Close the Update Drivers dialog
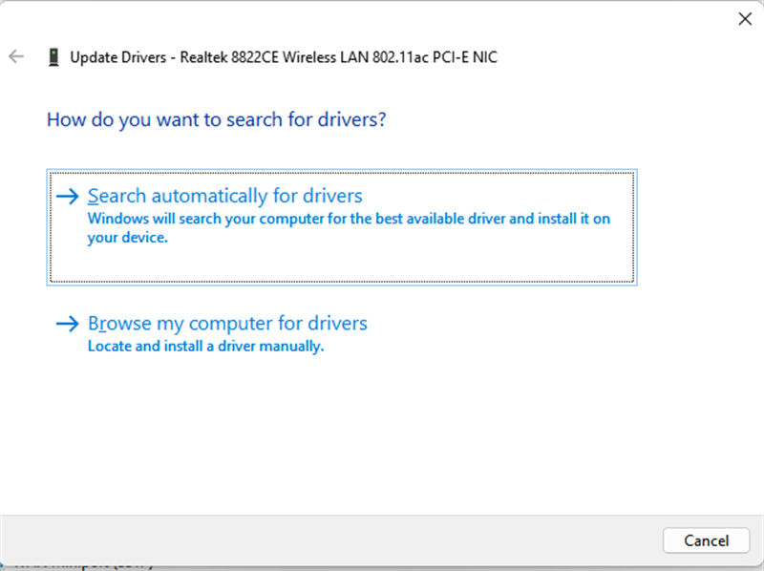 (x=745, y=19)
